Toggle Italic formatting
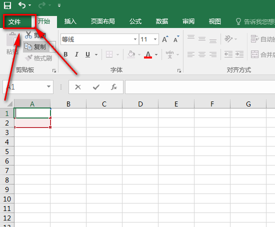This screenshot has height=227, width=275. (x=76, y=54)
